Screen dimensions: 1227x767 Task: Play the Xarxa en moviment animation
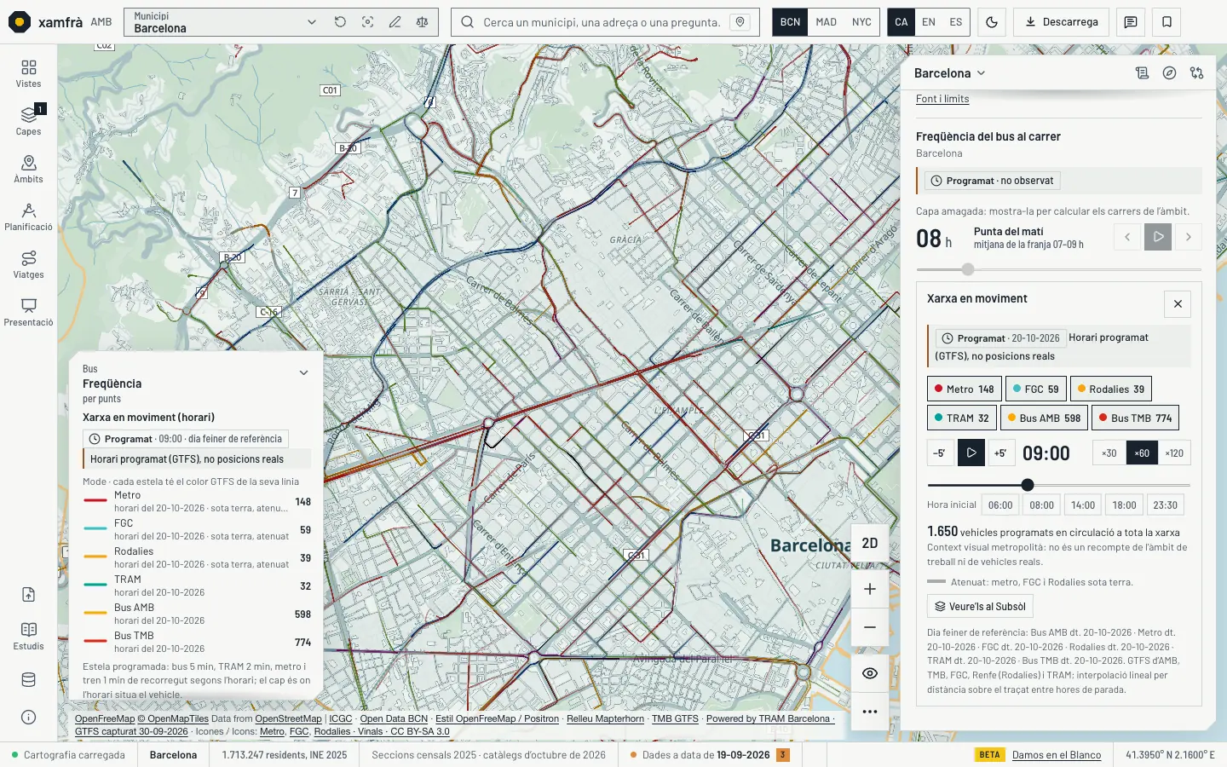(971, 453)
